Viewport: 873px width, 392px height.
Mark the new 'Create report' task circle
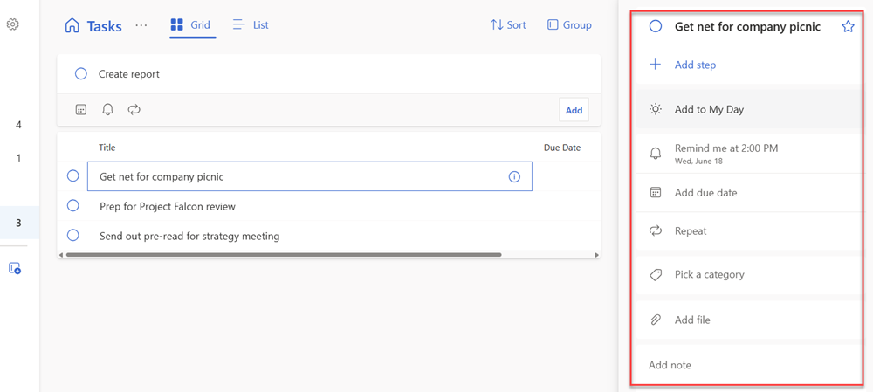coord(80,73)
